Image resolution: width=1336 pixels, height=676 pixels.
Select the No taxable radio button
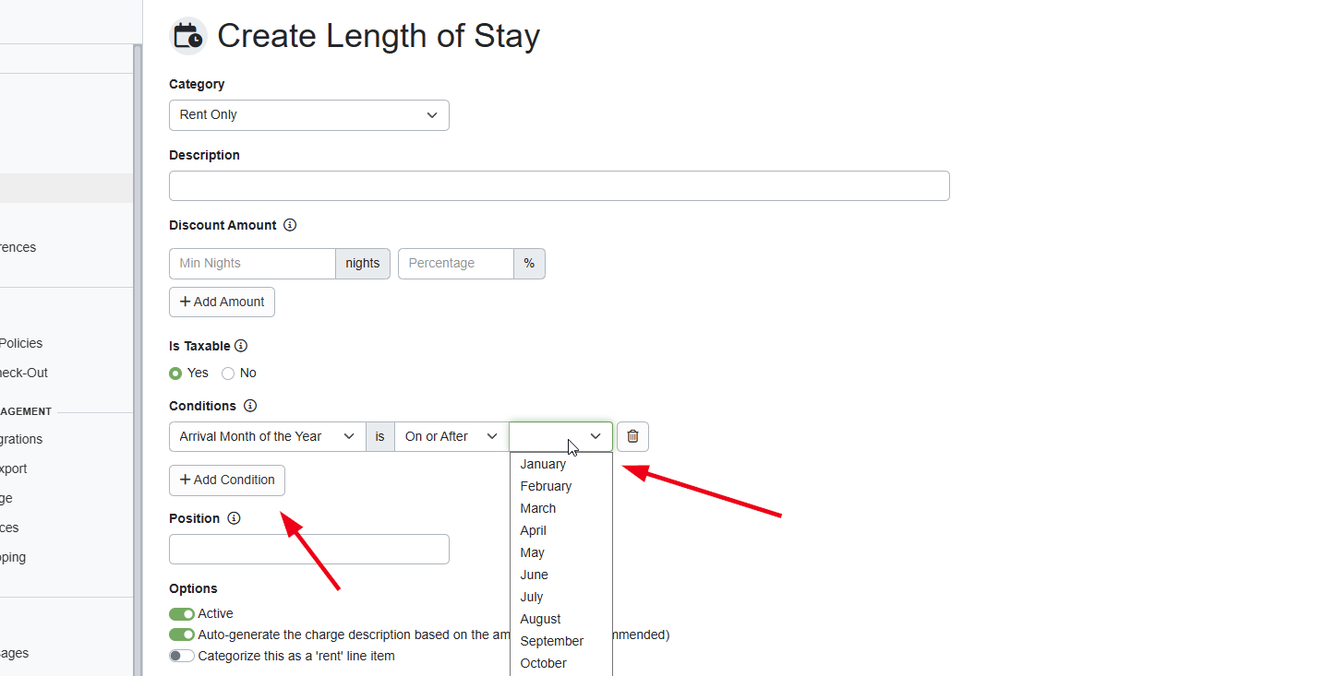[x=228, y=374]
